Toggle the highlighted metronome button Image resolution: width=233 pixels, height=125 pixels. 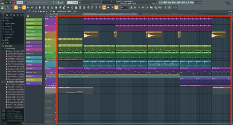(x=16, y=8)
